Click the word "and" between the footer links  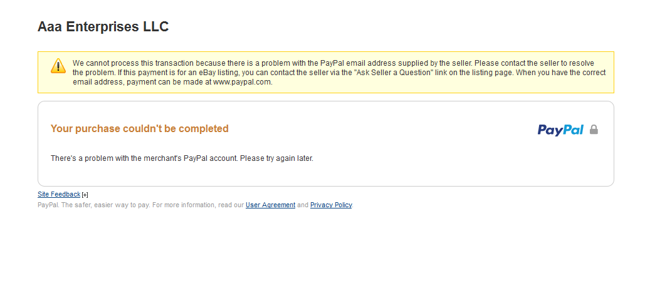(x=303, y=205)
